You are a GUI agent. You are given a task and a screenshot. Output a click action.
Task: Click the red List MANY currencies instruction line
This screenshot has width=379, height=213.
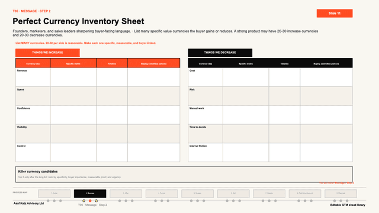pyautogui.click(x=86, y=43)
